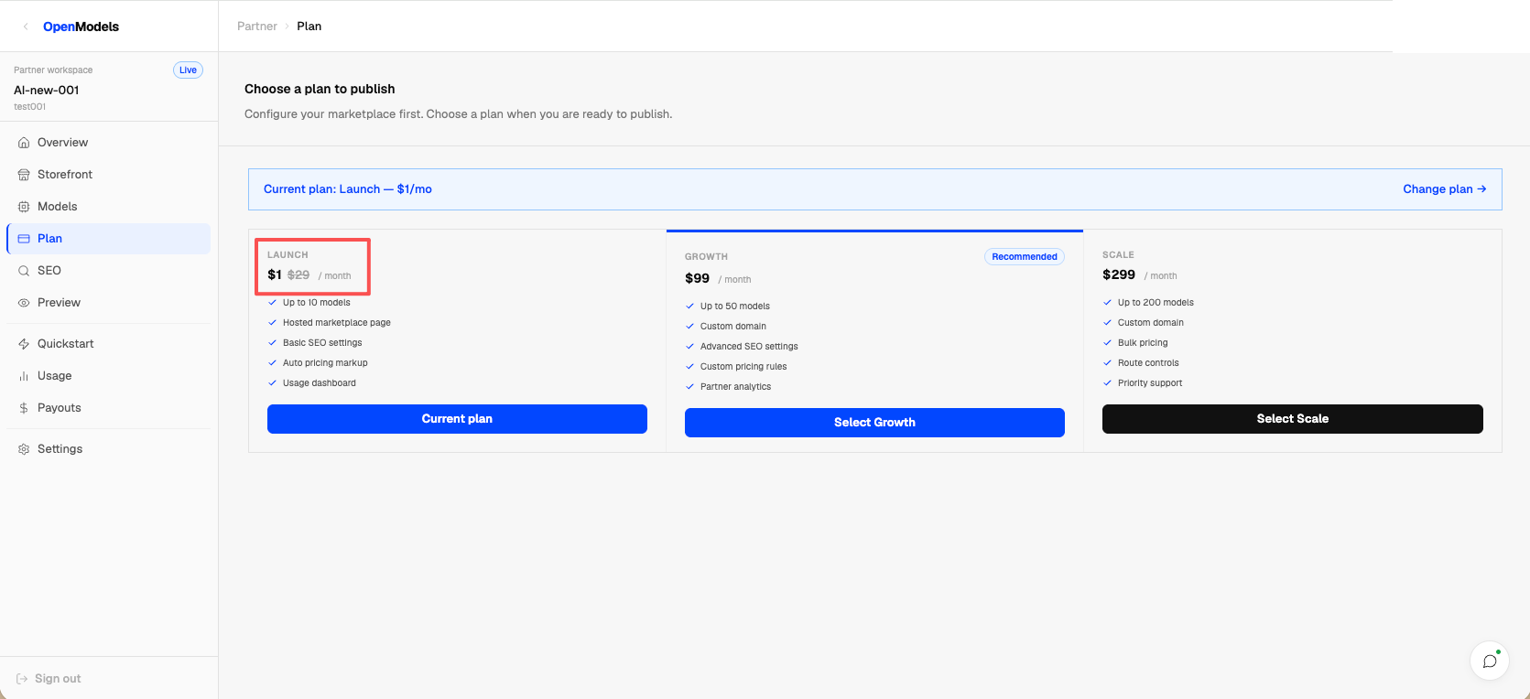The height and width of the screenshot is (699, 1530).
Task: Click the 'Up to 10 models' feature
Action: [317, 303]
